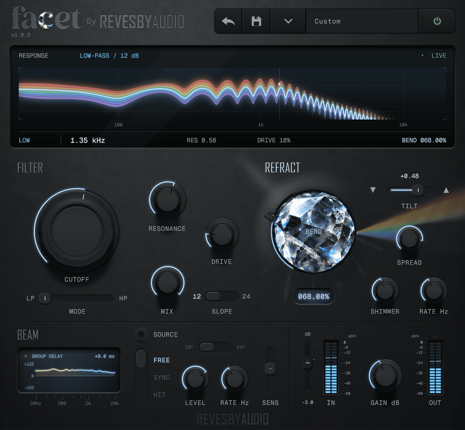Click the Beam Rate Hz knob
This screenshot has width=465, height=430.
coord(235,379)
